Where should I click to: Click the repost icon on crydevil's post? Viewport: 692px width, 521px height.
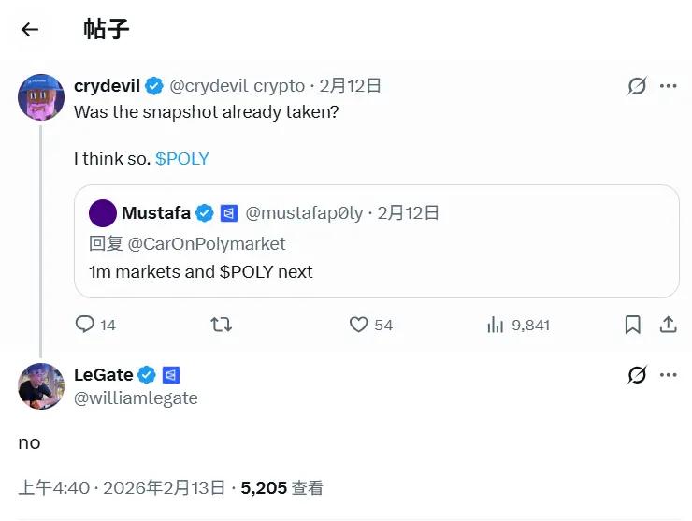tap(222, 325)
